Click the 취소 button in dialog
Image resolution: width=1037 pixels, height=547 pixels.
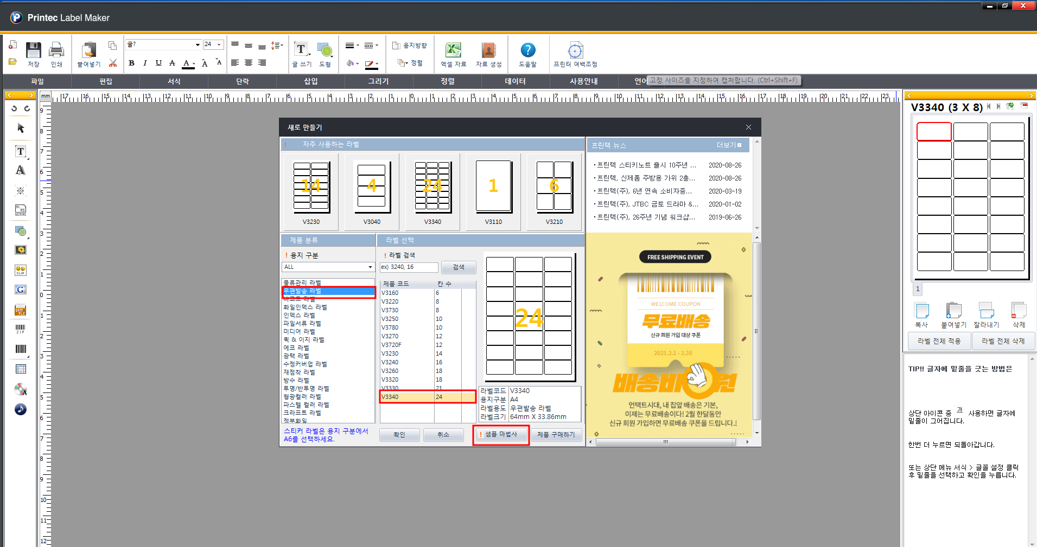pos(443,435)
